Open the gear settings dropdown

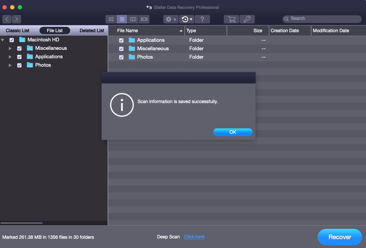tap(171, 19)
